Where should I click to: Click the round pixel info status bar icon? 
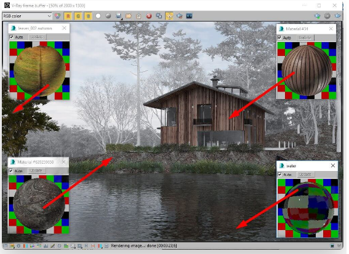pos(18,246)
